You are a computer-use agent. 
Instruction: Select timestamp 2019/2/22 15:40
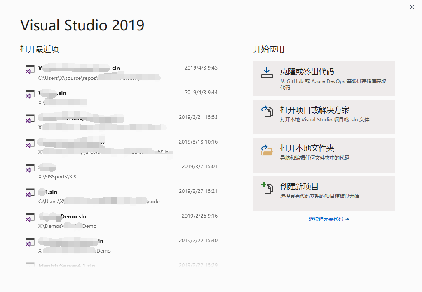coord(198,241)
